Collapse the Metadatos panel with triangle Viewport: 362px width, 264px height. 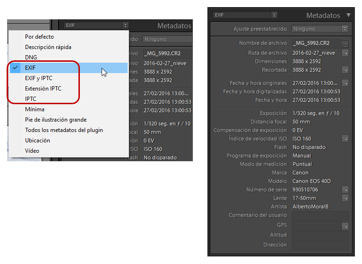click(x=348, y=15)
